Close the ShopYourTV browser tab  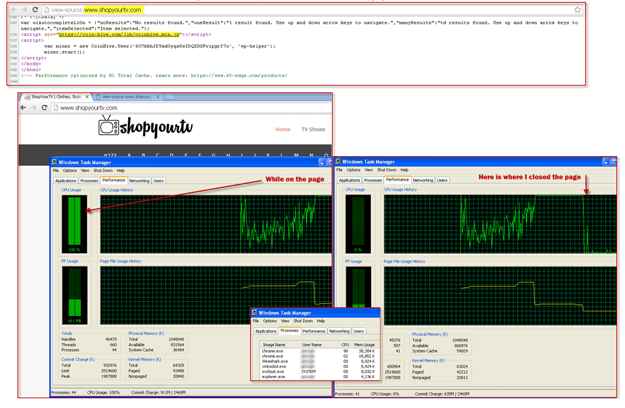[87, 97]
